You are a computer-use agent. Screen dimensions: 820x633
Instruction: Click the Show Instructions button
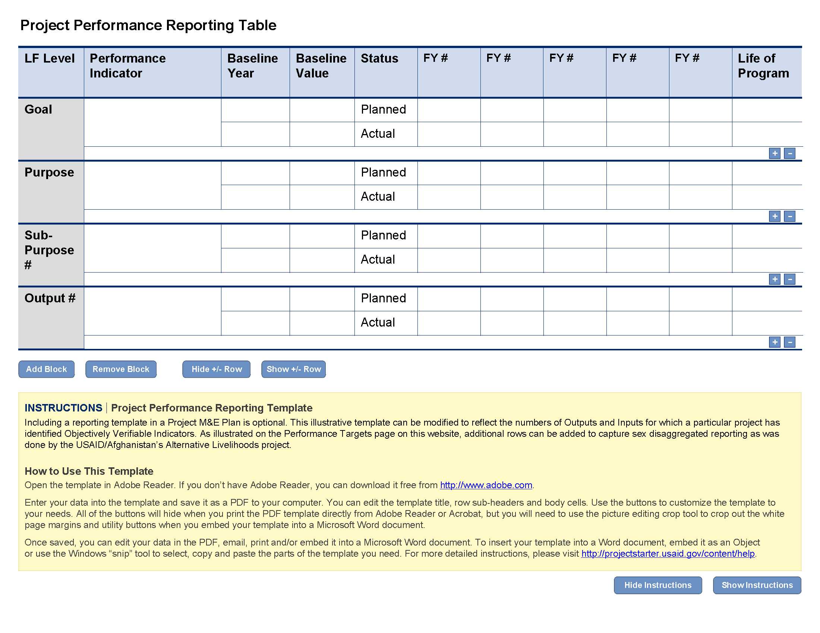pyautogui.click(x=759, y=584)
